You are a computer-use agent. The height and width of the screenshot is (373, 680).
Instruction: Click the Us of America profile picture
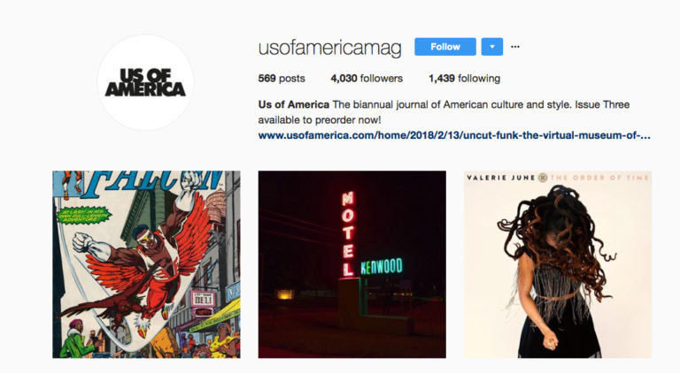pyautogui.click(x=145, y=82)
